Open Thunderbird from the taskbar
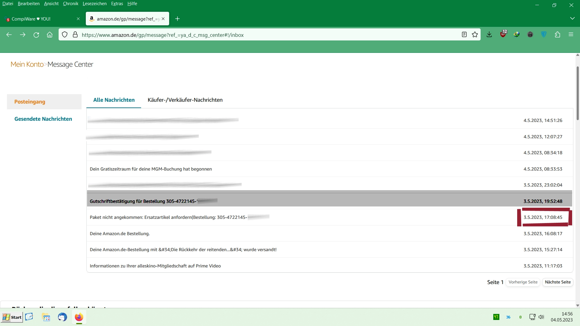Image resolution: width=580 pixels, height=326 pixels. [x=63, y=317]
